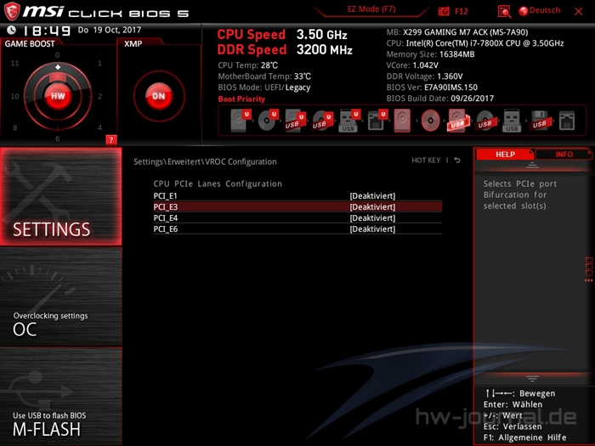The image size is (595, 446).
Task: Take a screenshot with the F12 camera icon
Action: [x=444, y=11]
